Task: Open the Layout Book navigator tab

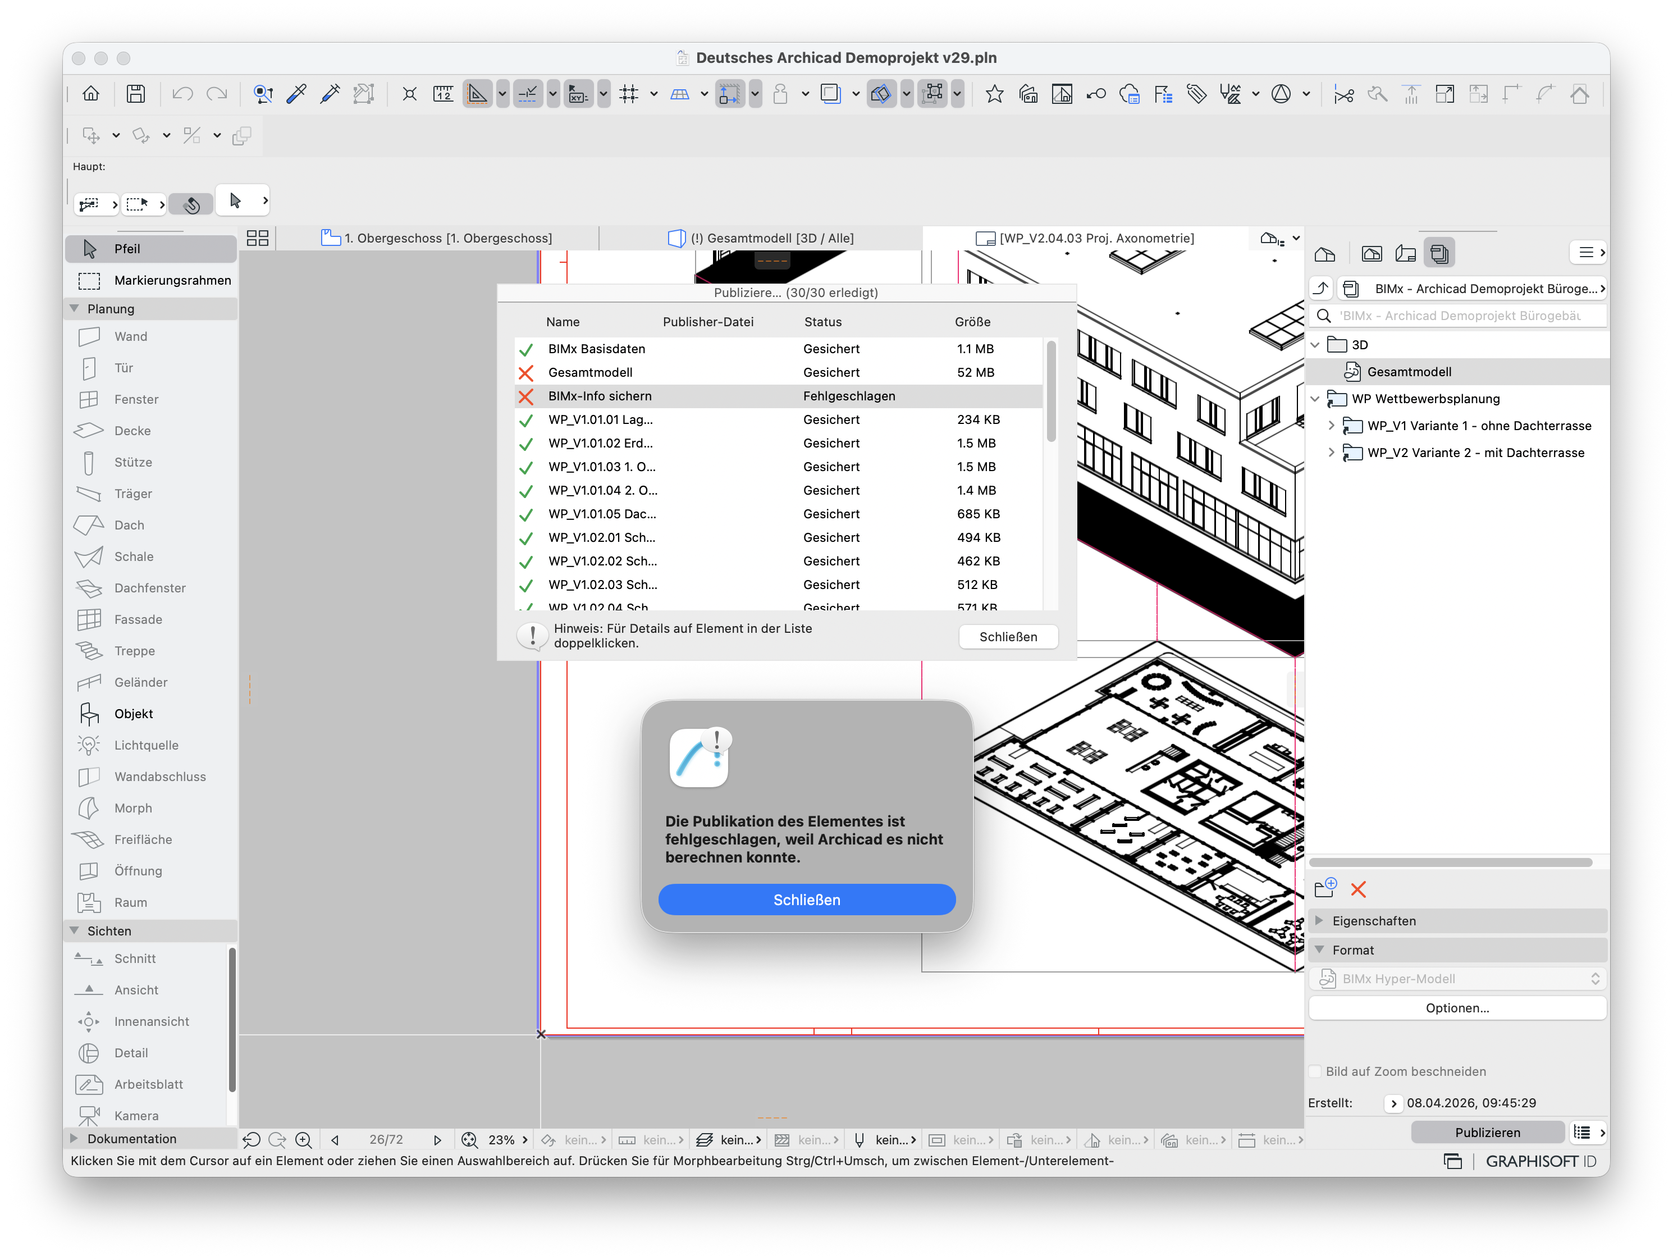Action: [x=1405, y=253]
